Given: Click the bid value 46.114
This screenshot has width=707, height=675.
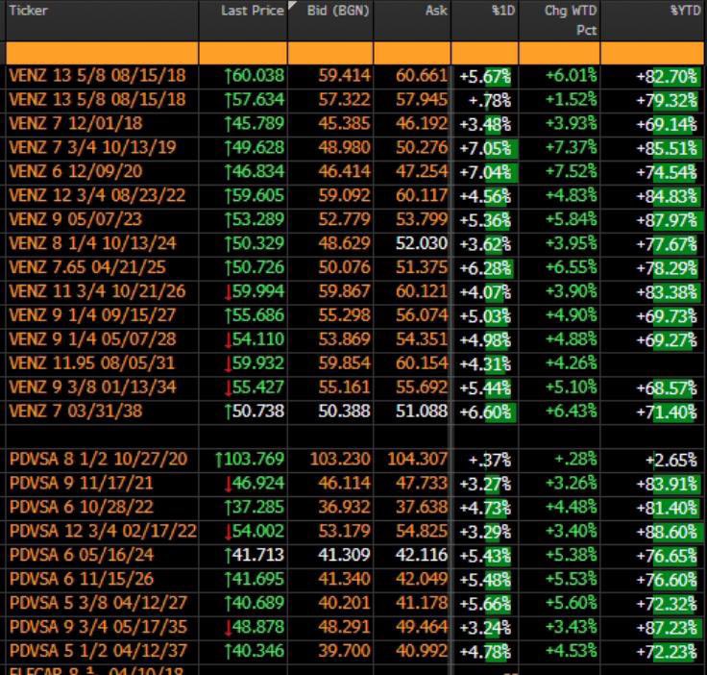Looking at the screenshot, I should 345,483.
